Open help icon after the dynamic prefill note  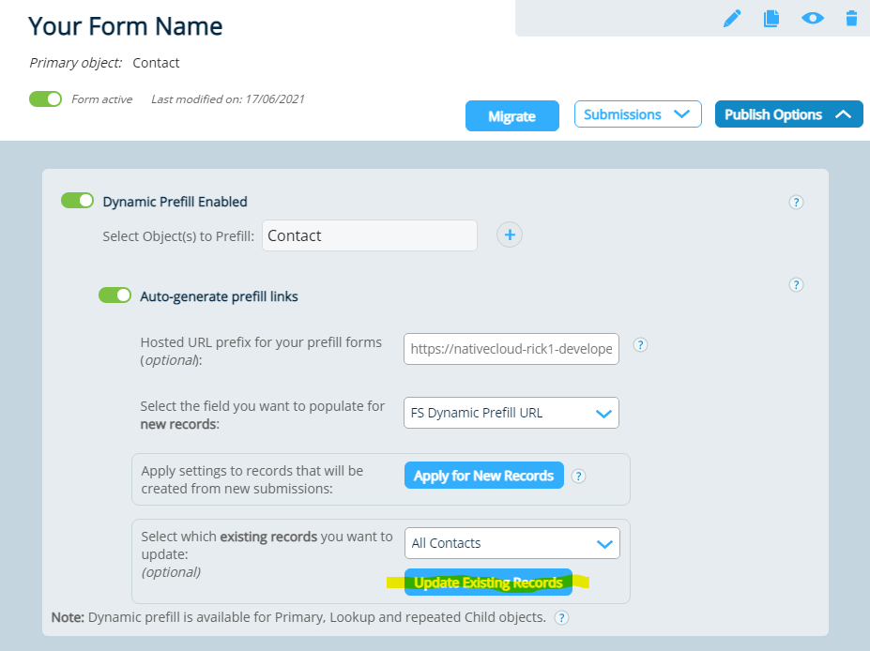click(561, 617)
